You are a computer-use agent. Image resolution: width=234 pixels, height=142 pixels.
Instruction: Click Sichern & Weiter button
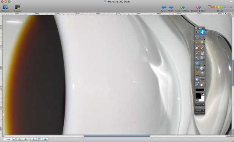click(182, 8)
